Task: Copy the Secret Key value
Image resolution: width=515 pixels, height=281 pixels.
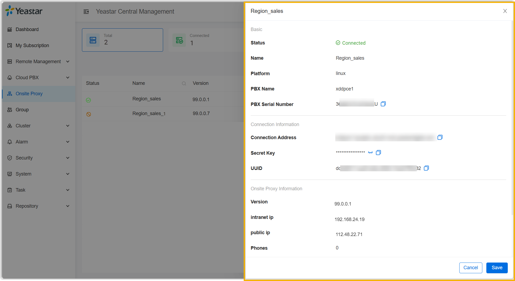Action: click(378, 153)
